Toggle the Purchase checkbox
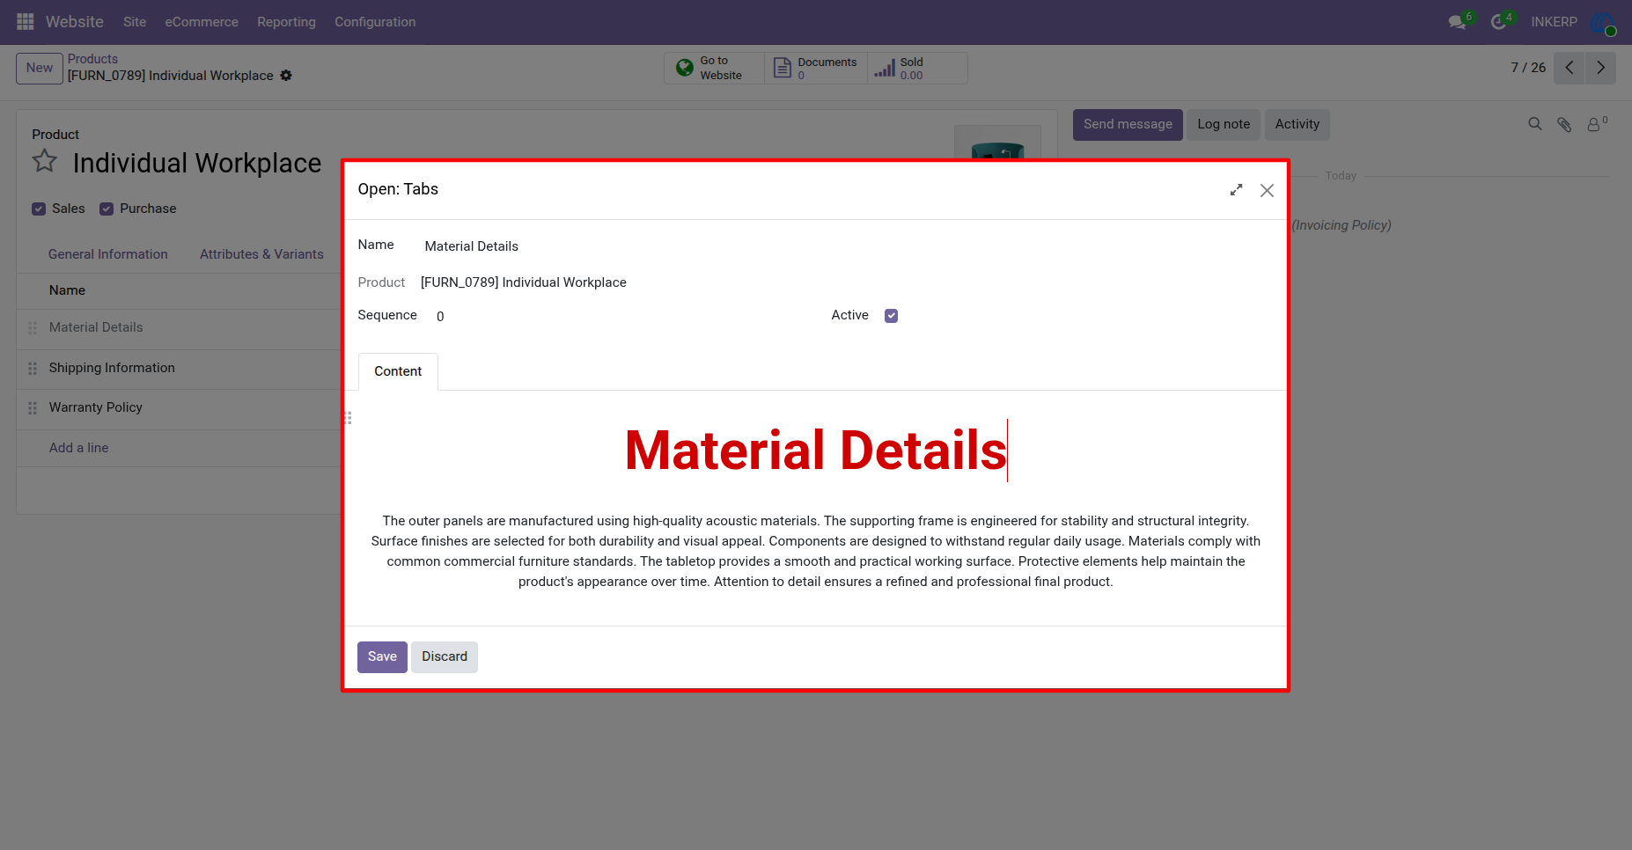The image size is (1632, 850). (x=107, y=209)
